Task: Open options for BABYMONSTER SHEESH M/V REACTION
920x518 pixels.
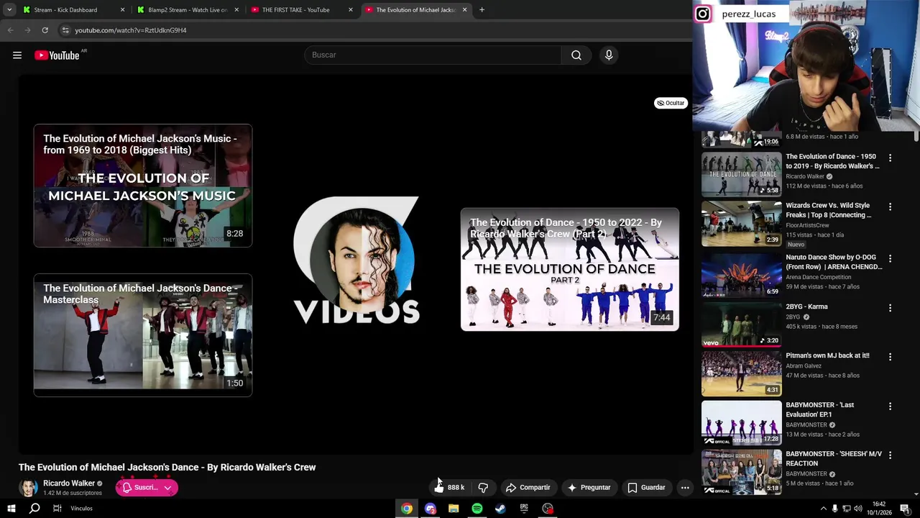Action: pos(890,455)
